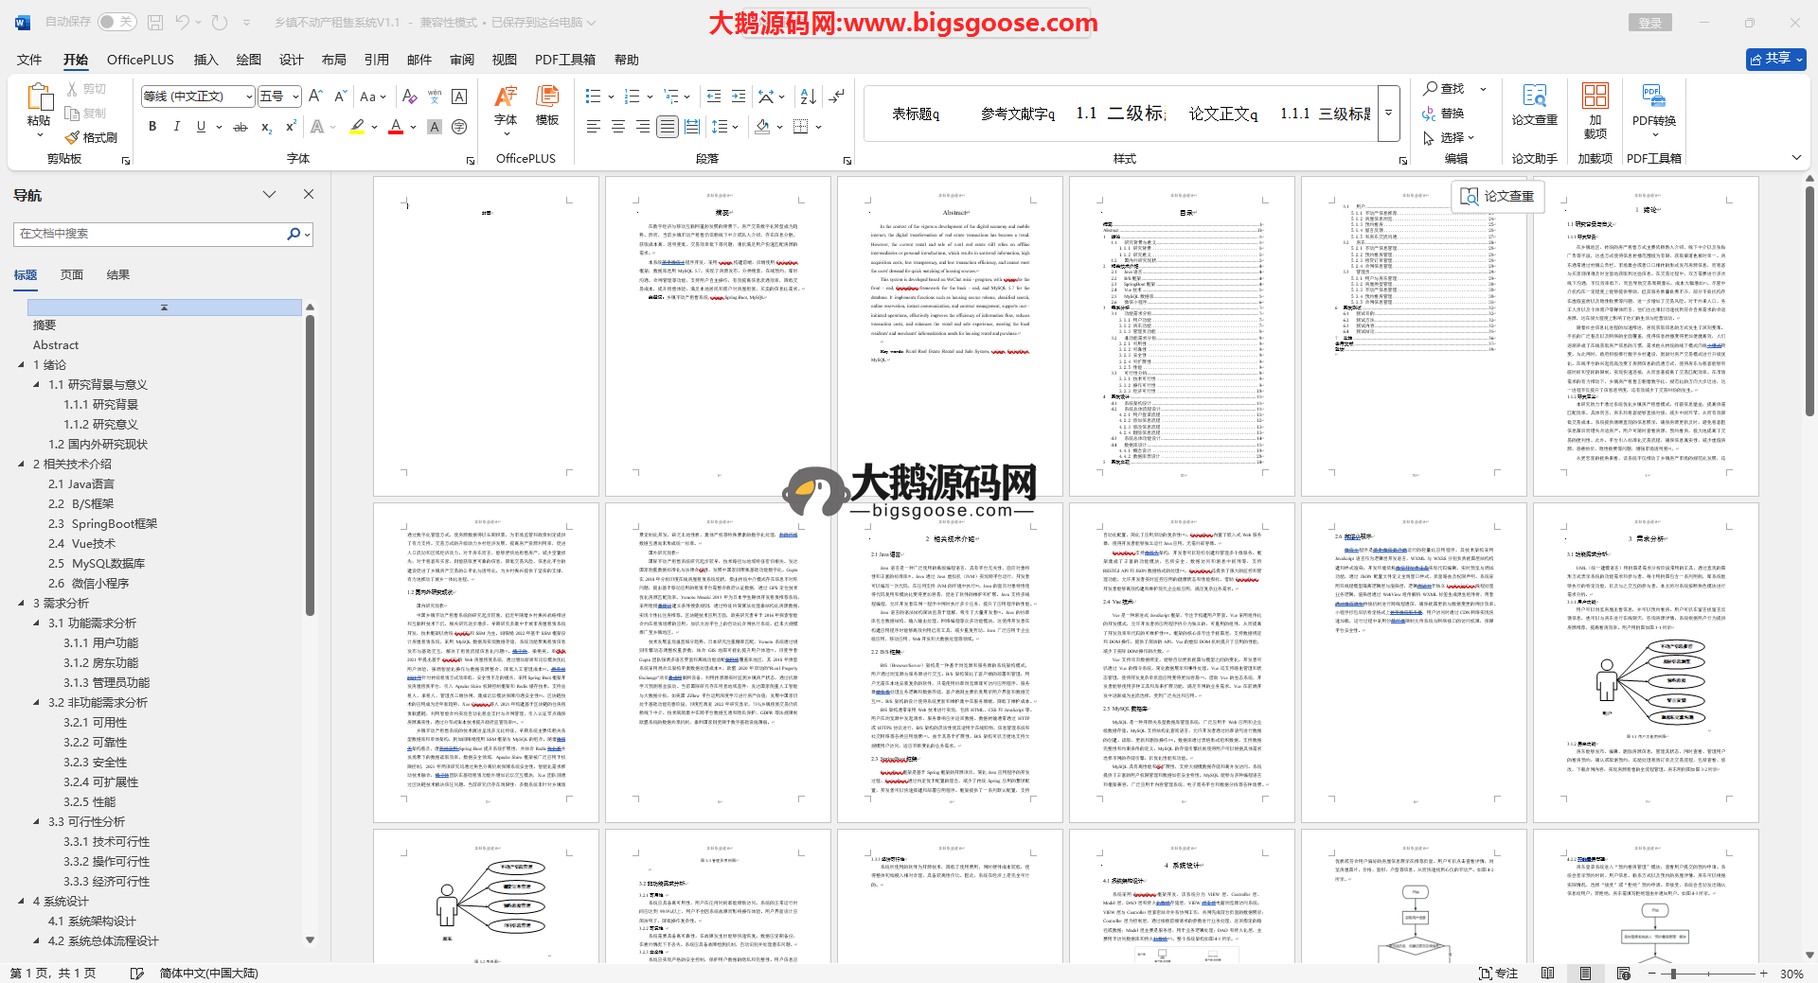This screenshot has width=1818, height=983.
Task: Open the 插入 ribbon tab
Action: tap(205, 60)
